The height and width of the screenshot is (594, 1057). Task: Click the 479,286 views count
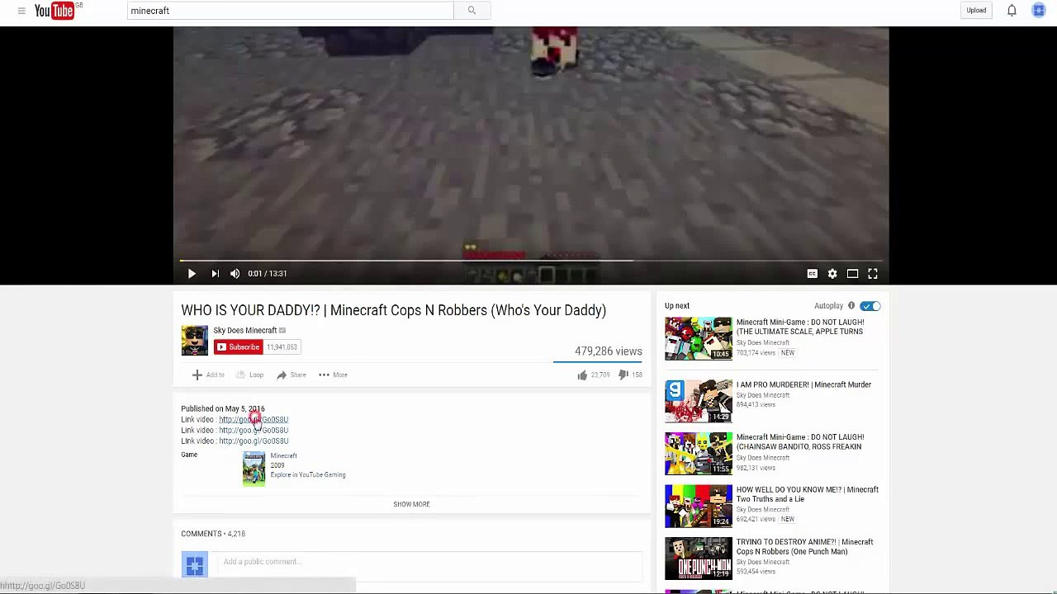609,351
